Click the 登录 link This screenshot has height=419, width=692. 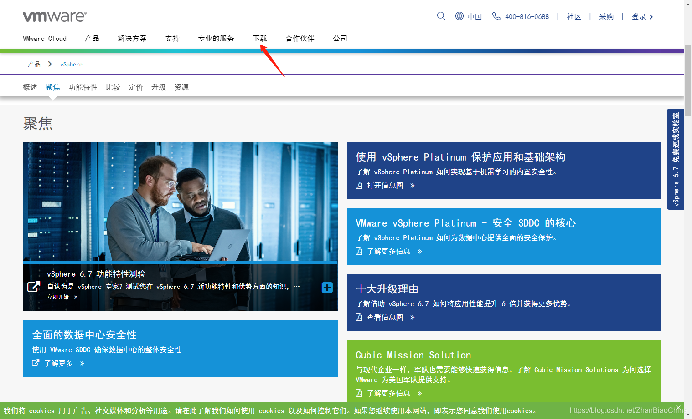(639, 17)
